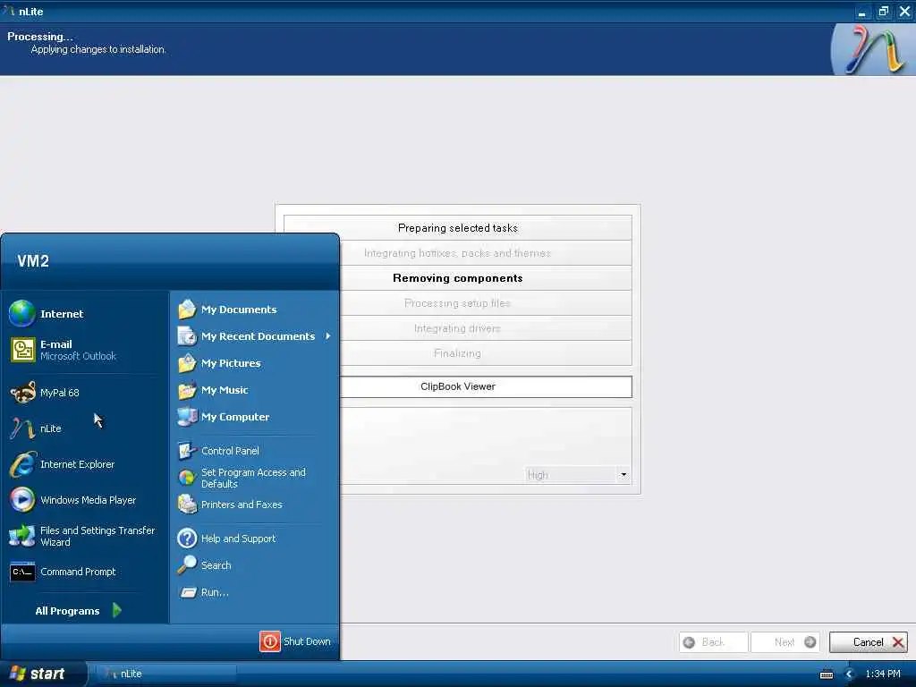The width and height of the screenshot is (916, 687).
Task: Click the All Programs label
Action: coord(67,611)
